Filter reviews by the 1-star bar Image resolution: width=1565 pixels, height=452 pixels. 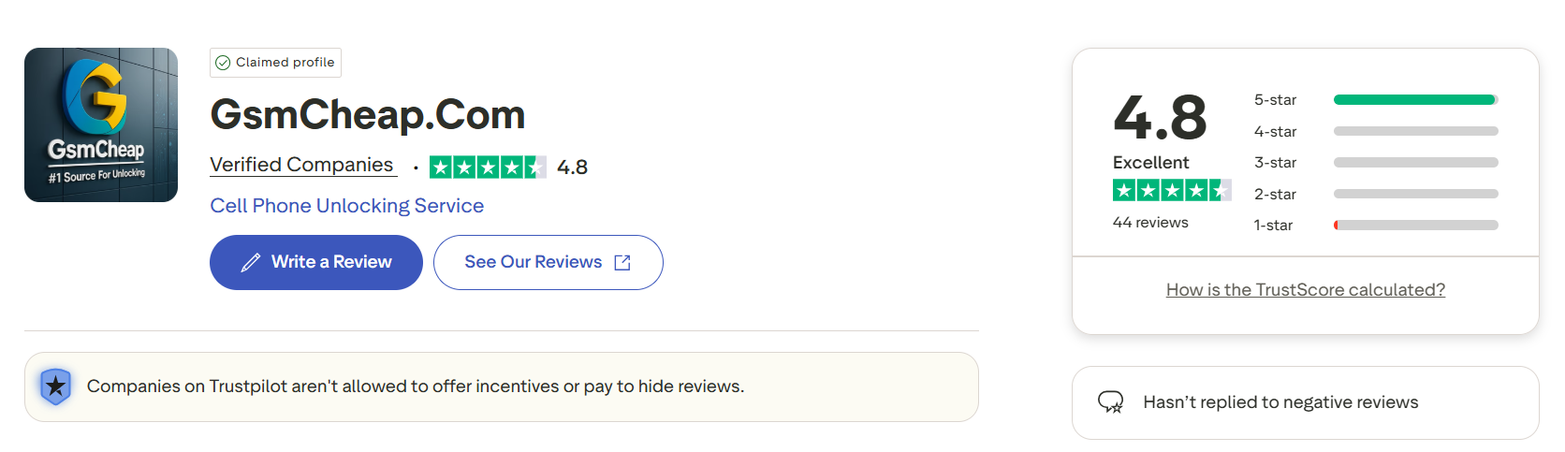point(1415,226)
